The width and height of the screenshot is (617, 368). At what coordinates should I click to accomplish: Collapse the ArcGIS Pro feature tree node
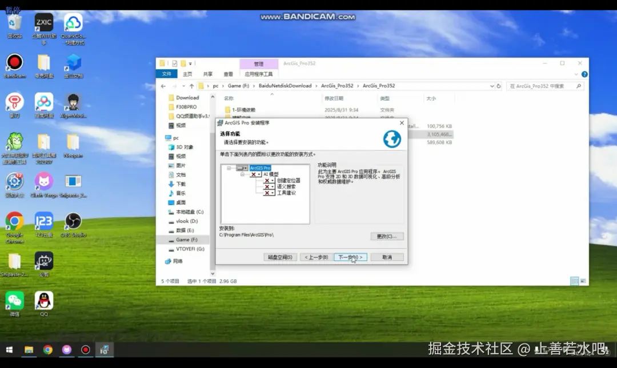pyautogui.click(x=229, y=167)
